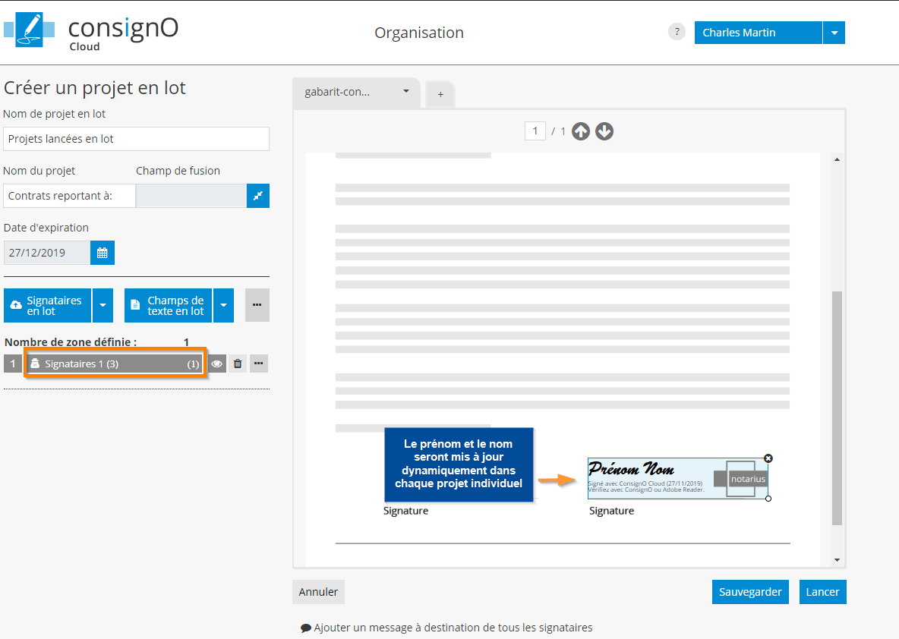
Task: Click the document vertical scrollbar thumb
Action: click(837, 408)
